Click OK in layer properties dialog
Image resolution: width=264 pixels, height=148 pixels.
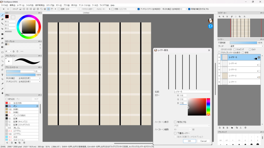[x=189, y=141]
